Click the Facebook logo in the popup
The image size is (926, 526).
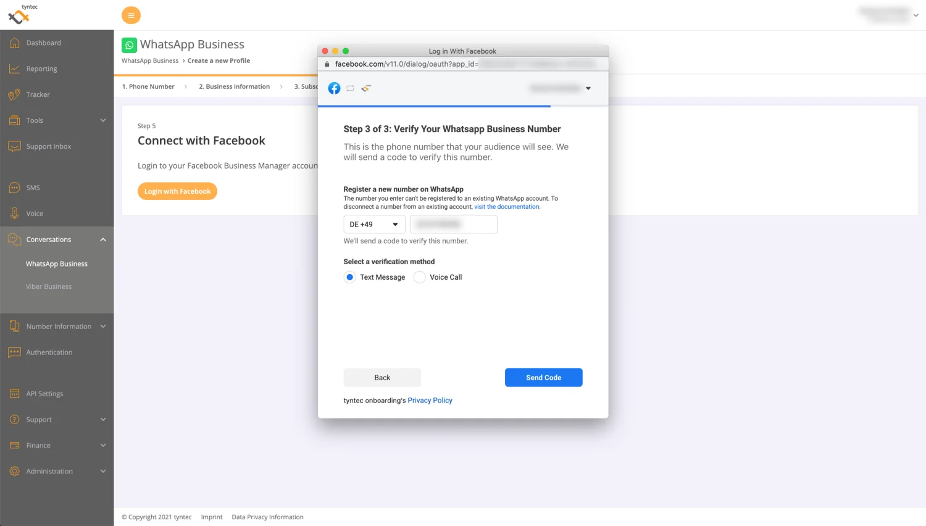[x=334, y=88]
